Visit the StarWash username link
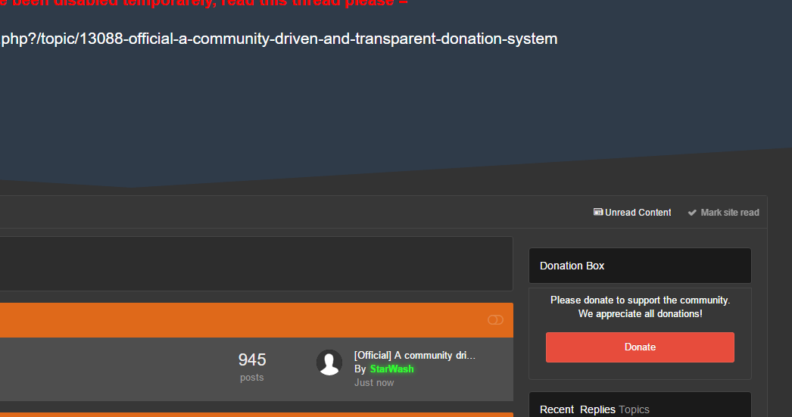This screenshot has height=417, width=792. coord(391,369)
